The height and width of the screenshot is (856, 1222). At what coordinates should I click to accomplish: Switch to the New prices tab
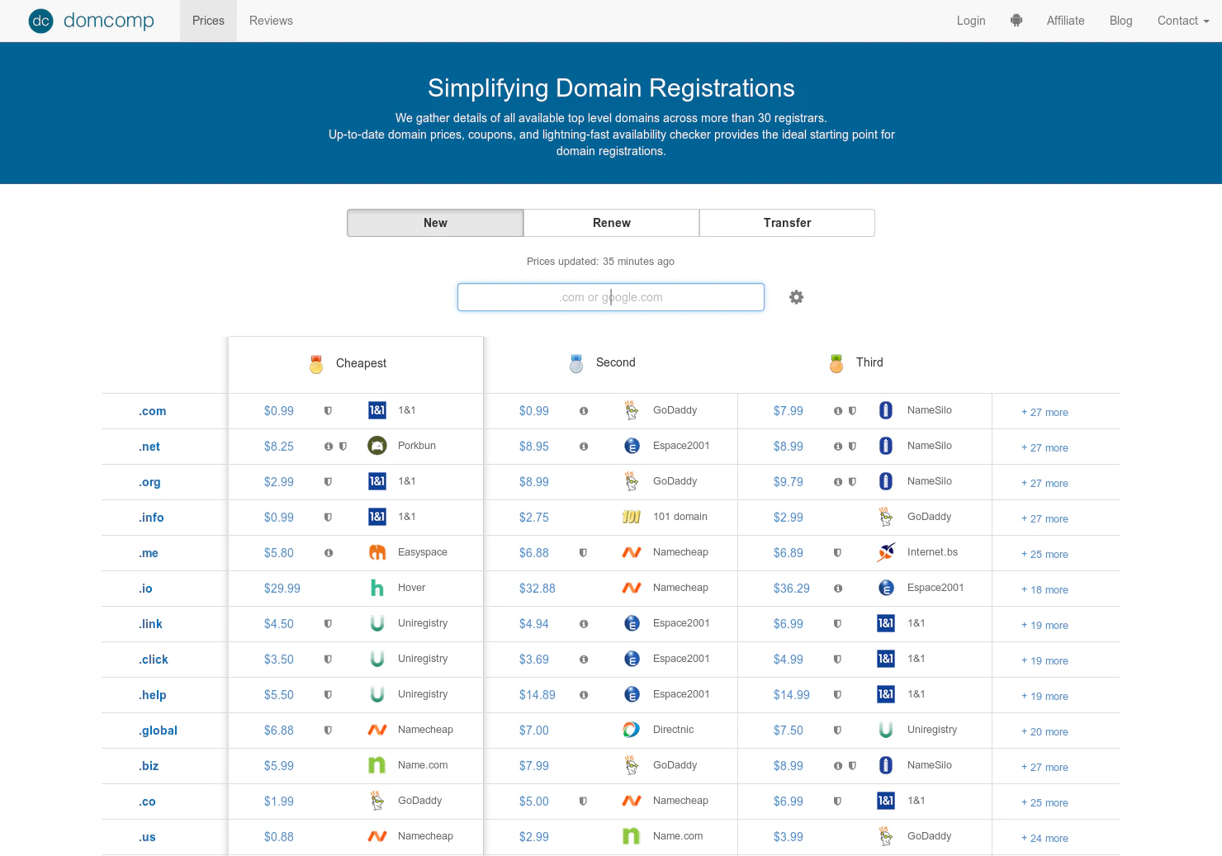pyautogui.click(x=435, y=223)
